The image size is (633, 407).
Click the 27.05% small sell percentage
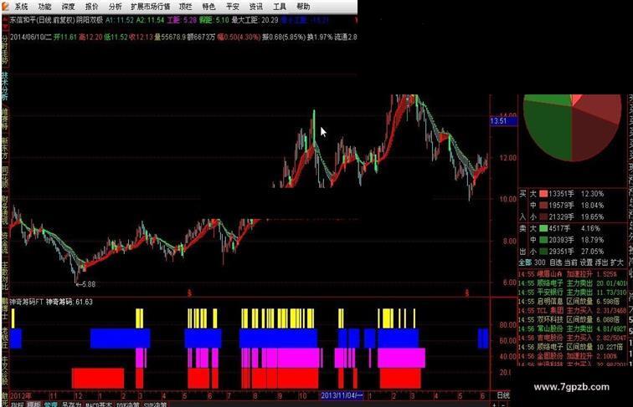pyautogui.click(x=592, y=252)
